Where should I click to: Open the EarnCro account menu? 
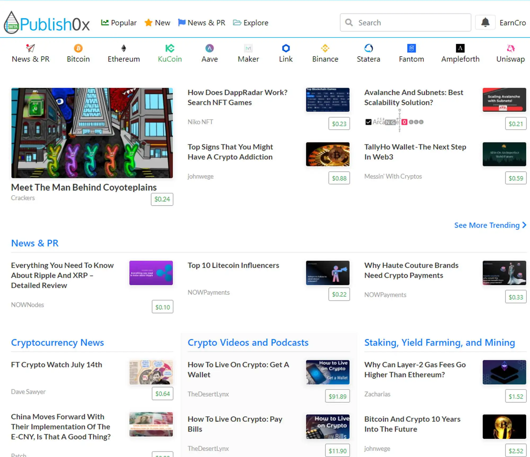point(513,23)
